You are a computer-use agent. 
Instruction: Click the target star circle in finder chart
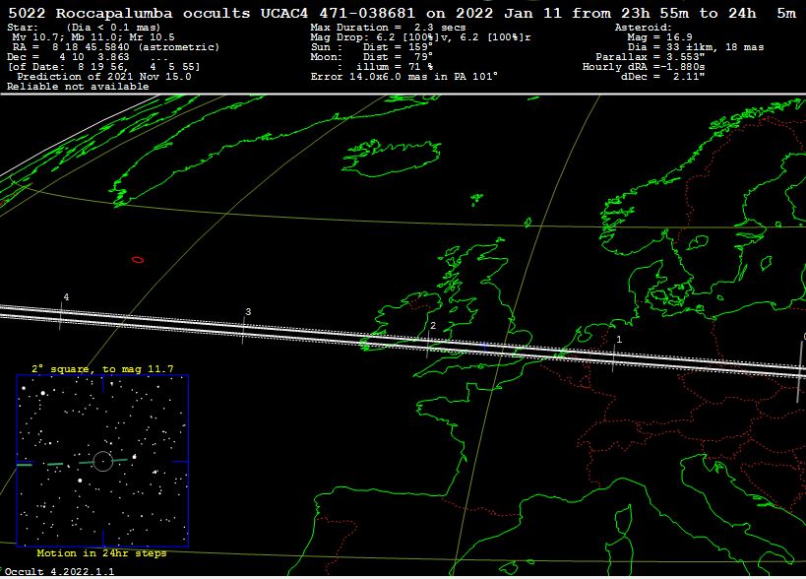(102, 460)
